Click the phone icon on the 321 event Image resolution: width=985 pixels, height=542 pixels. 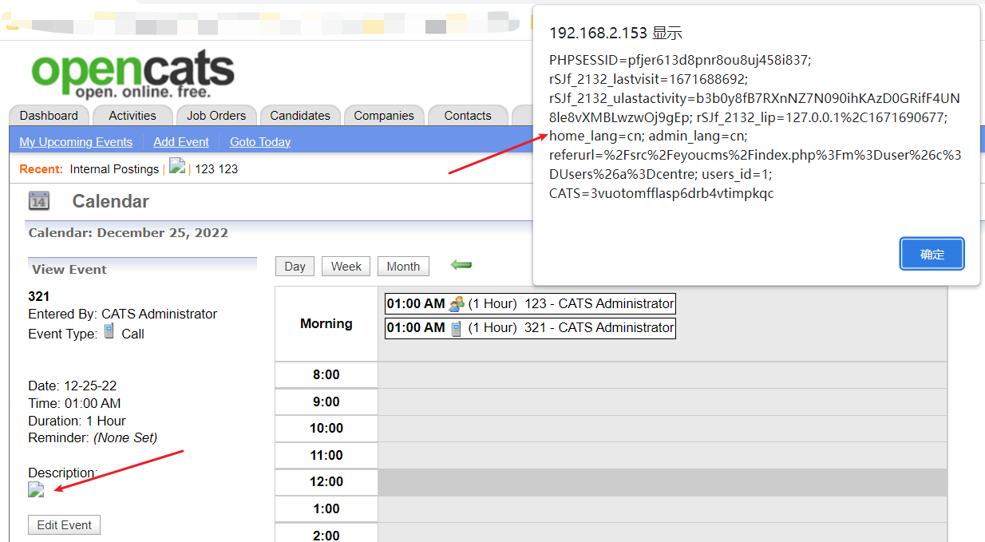point(456,328)
